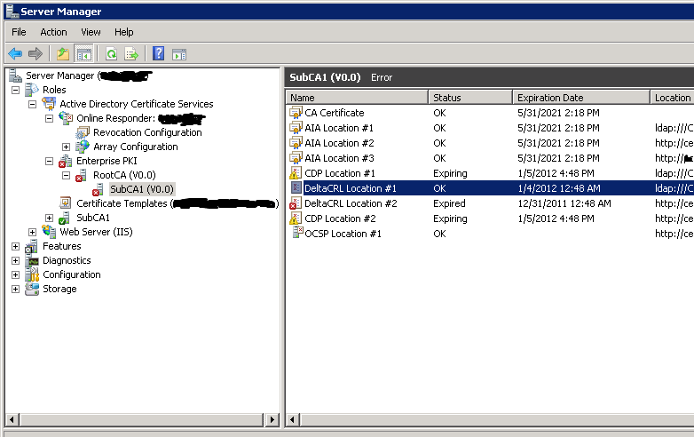Image resolution: width=694 pixels, height=437 pixels.
Task: Click the Online Responder node icon
Action: 66,118
